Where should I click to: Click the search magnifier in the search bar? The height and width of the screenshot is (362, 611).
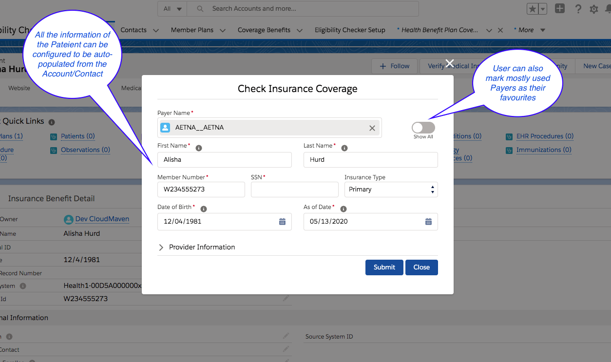pyautogui.click(x=200, y=9)
